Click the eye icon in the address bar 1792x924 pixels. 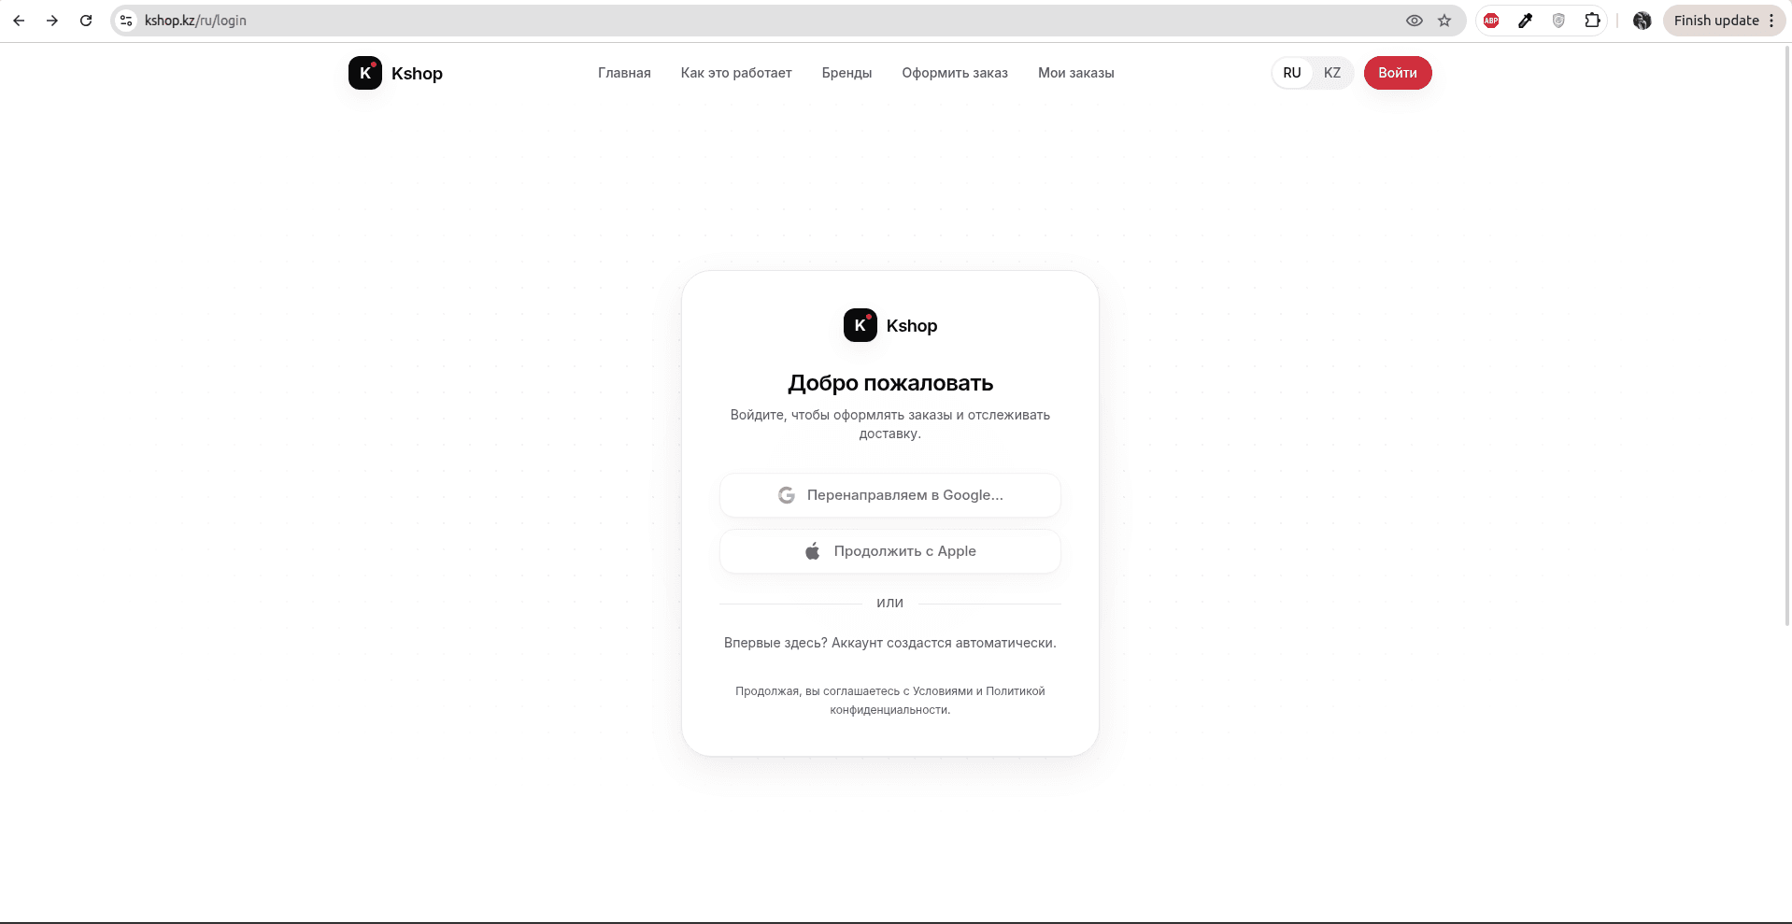click(x=1415, y=21)
